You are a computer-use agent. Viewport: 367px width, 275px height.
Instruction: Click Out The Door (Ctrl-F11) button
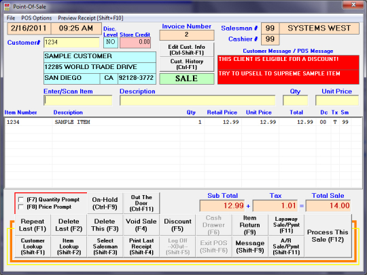141,203
